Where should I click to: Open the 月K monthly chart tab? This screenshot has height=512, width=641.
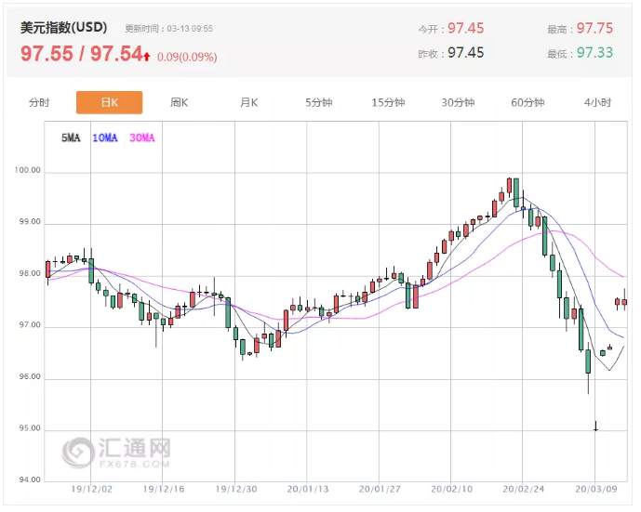pyautogui.click(x=249, y=102)
